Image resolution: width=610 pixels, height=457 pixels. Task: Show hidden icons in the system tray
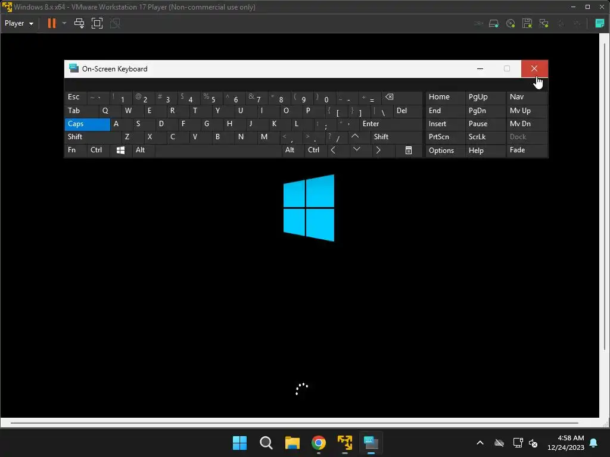point(480,443)
